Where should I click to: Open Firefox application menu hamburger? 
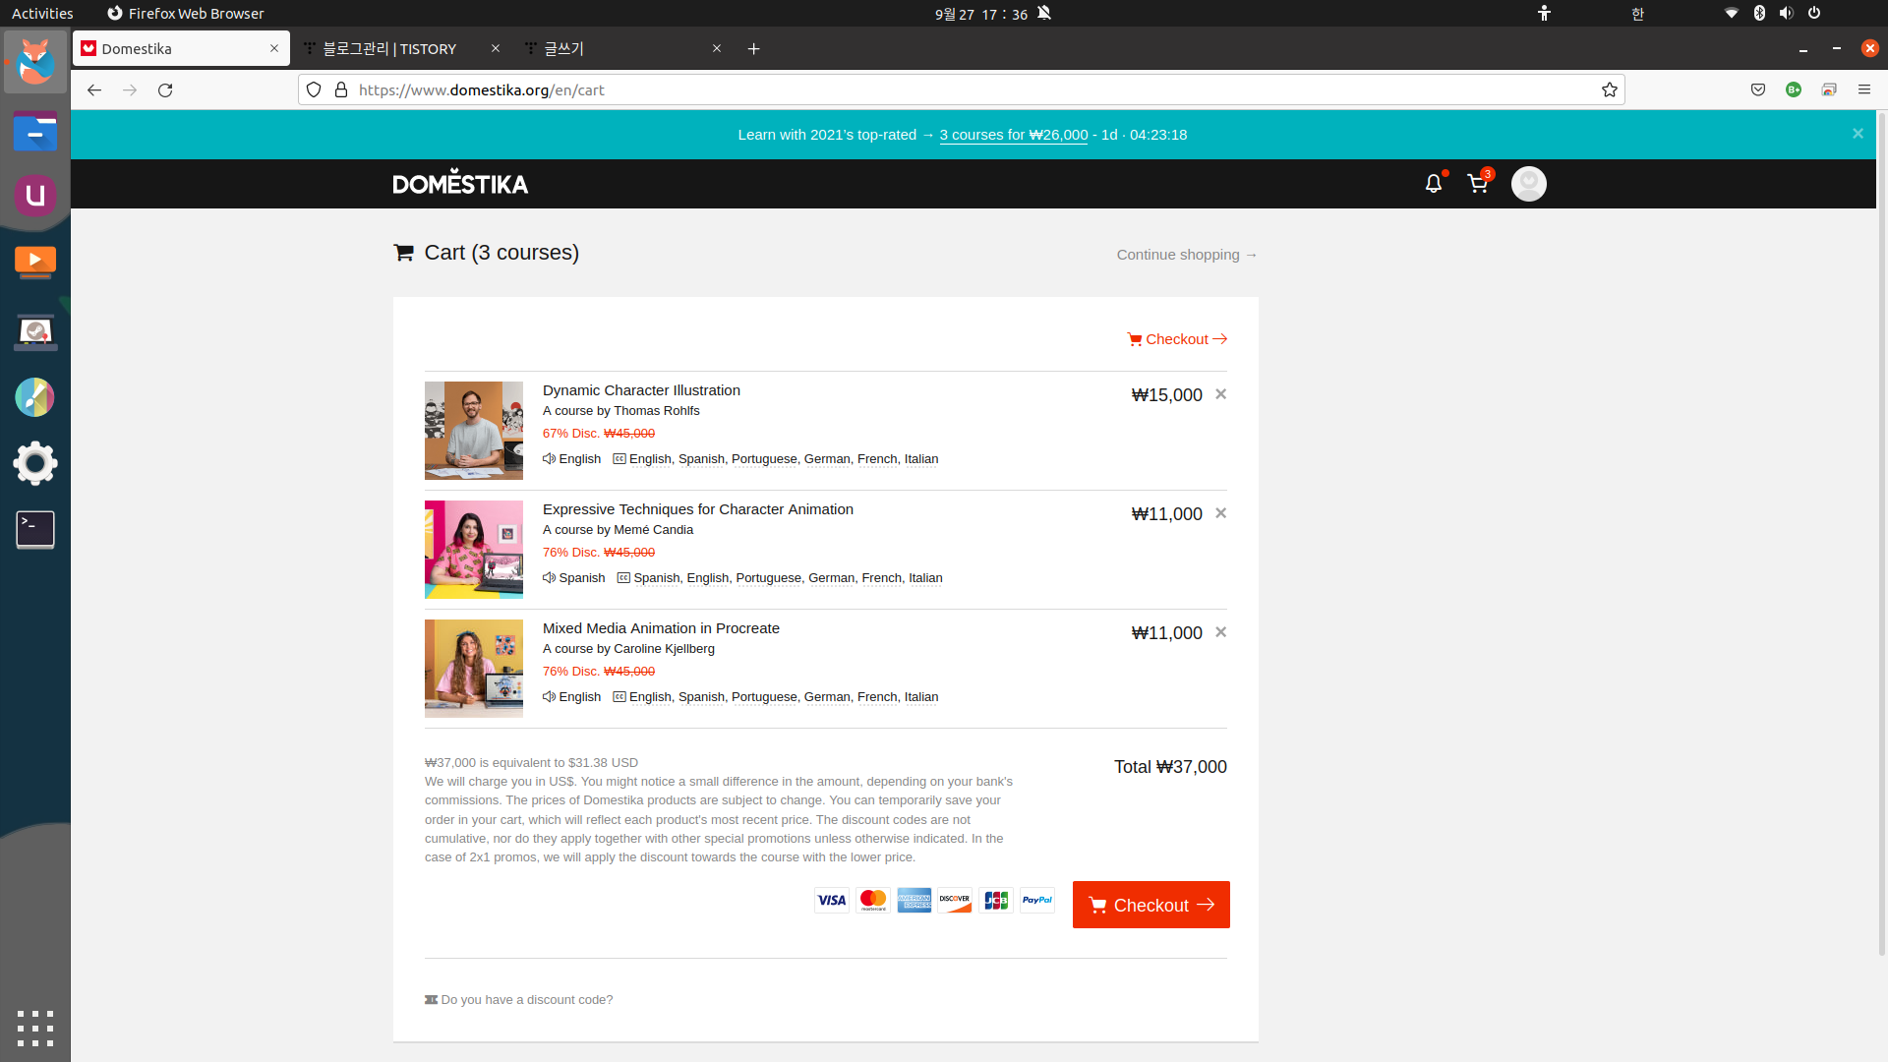point(1863,89)
